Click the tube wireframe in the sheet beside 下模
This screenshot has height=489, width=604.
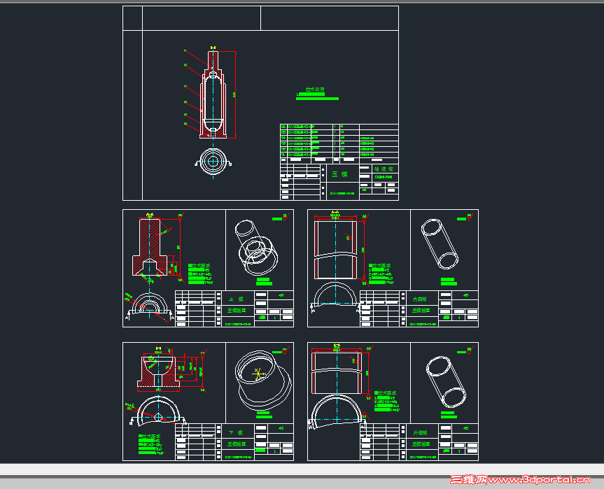point(446,382)
